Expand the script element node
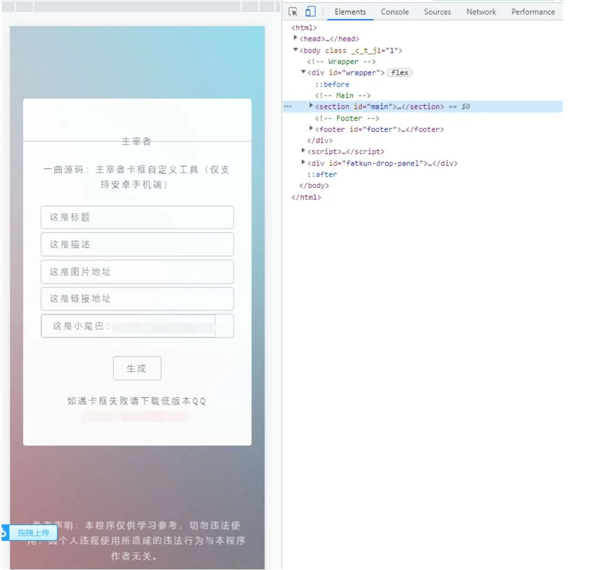Image resolution: width=597 pixels, height=570 pixels. (304, 151)
